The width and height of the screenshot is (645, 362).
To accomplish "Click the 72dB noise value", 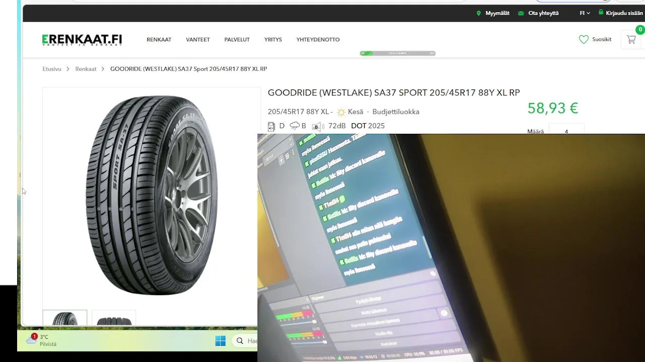I will pyautogui.click(x=337, y=126).
